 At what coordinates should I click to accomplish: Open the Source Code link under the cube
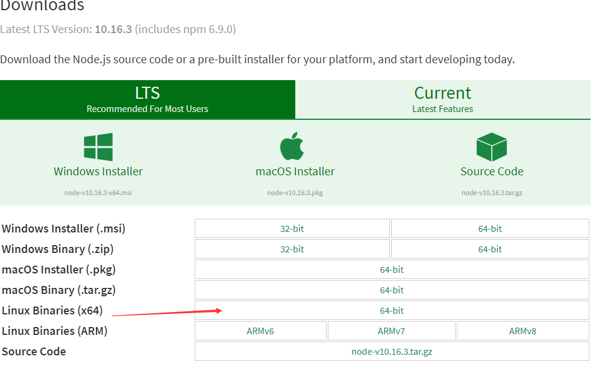coord(492,171)
